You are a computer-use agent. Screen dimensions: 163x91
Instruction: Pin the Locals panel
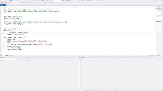tap(78, 57)
